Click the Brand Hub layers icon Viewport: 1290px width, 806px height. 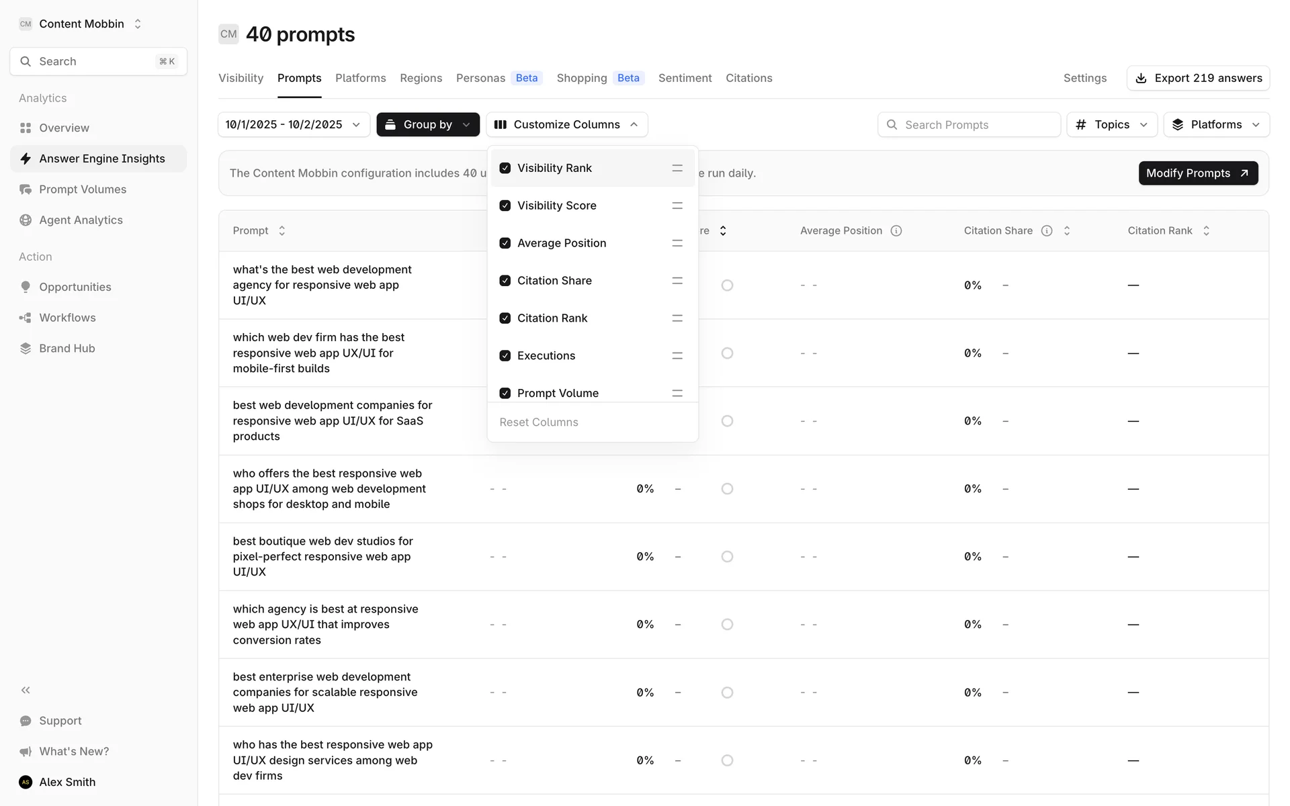[x=26, y=349]
